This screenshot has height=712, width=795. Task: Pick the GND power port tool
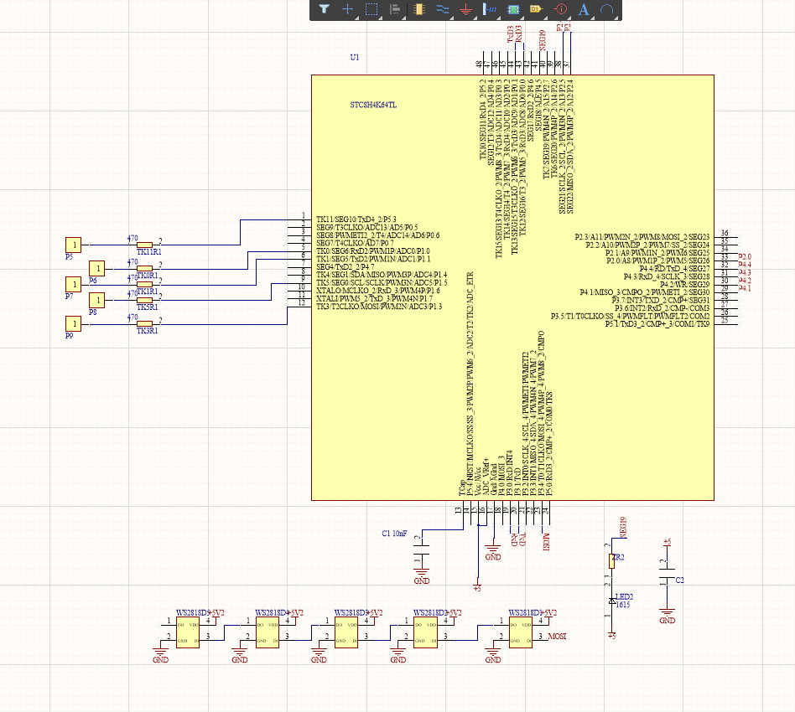pyautogui.click(x=466, y=9)
